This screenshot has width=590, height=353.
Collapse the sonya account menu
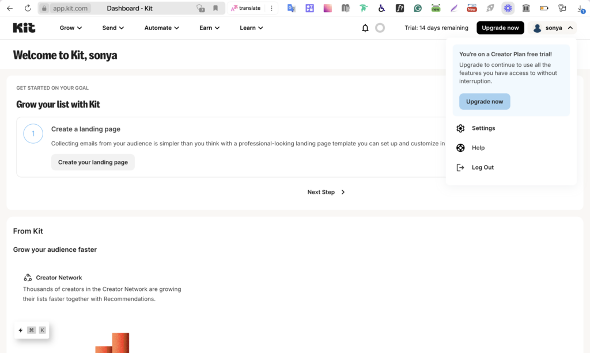pos(553,28)
